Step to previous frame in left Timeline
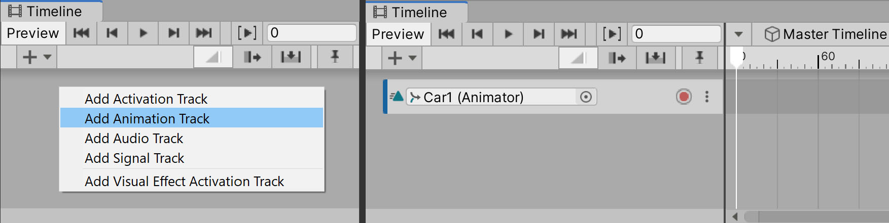This screenshot has height=223, width=889. click(112, 33)
